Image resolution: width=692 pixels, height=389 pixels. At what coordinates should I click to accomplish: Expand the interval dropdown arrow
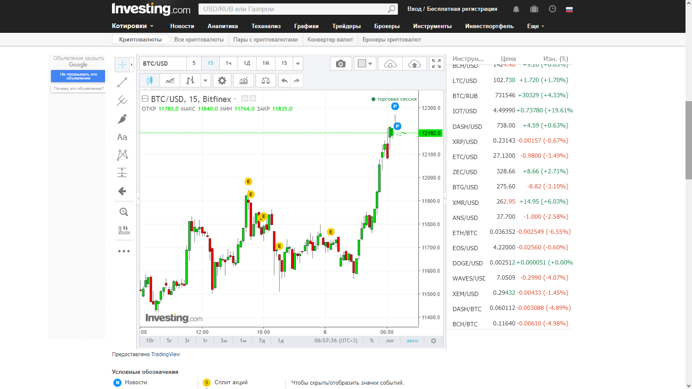(298, 64)
